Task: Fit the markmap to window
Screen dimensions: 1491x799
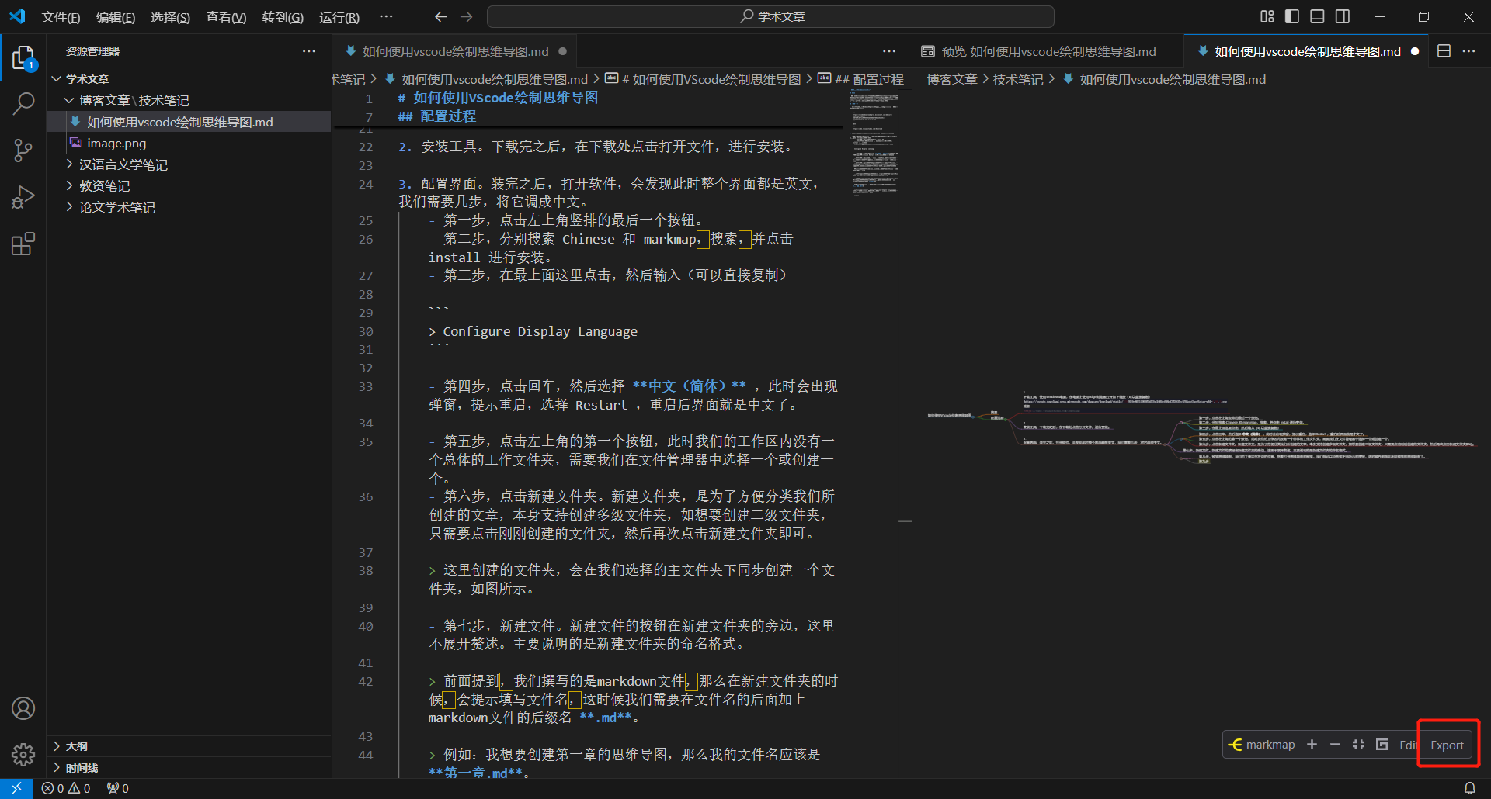Action: (1358, 745)
